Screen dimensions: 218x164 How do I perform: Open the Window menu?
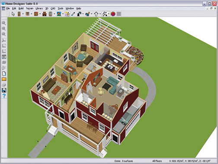pos(70,9)
